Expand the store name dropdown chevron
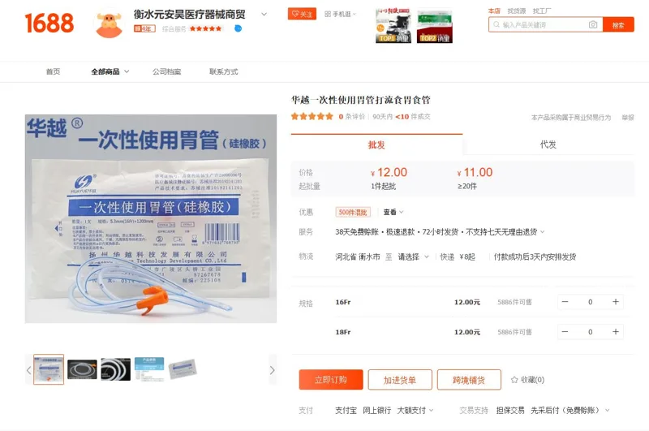The width and height of the screenshot is (649, 431). 264,15
